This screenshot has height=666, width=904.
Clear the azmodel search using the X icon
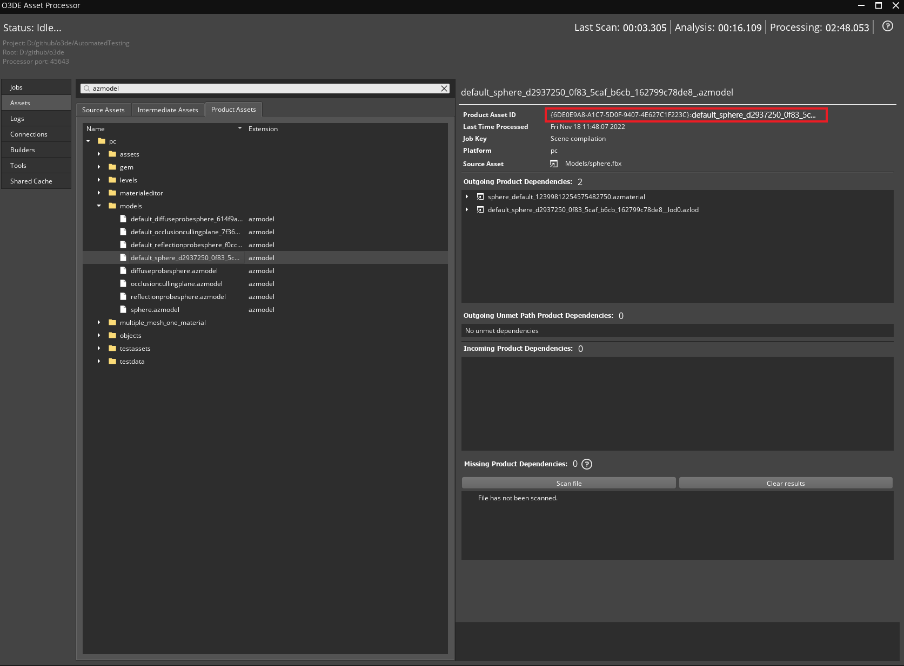click(443, 89)
